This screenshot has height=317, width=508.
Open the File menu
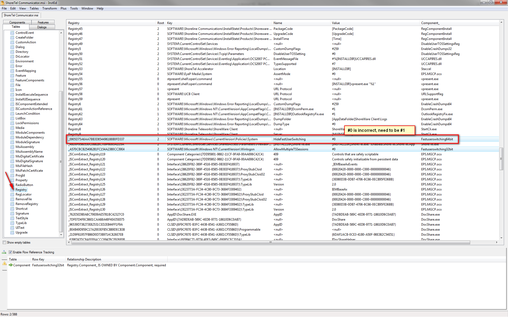4,8
